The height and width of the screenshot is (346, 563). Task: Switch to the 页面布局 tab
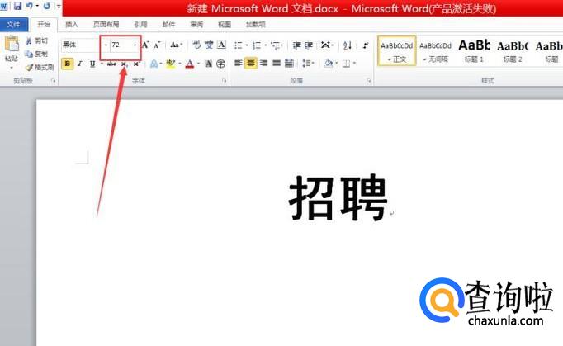point(105,25)
